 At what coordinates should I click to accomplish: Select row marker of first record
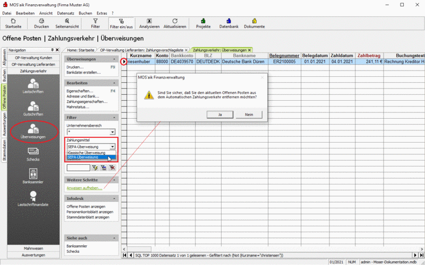point(124,61)
